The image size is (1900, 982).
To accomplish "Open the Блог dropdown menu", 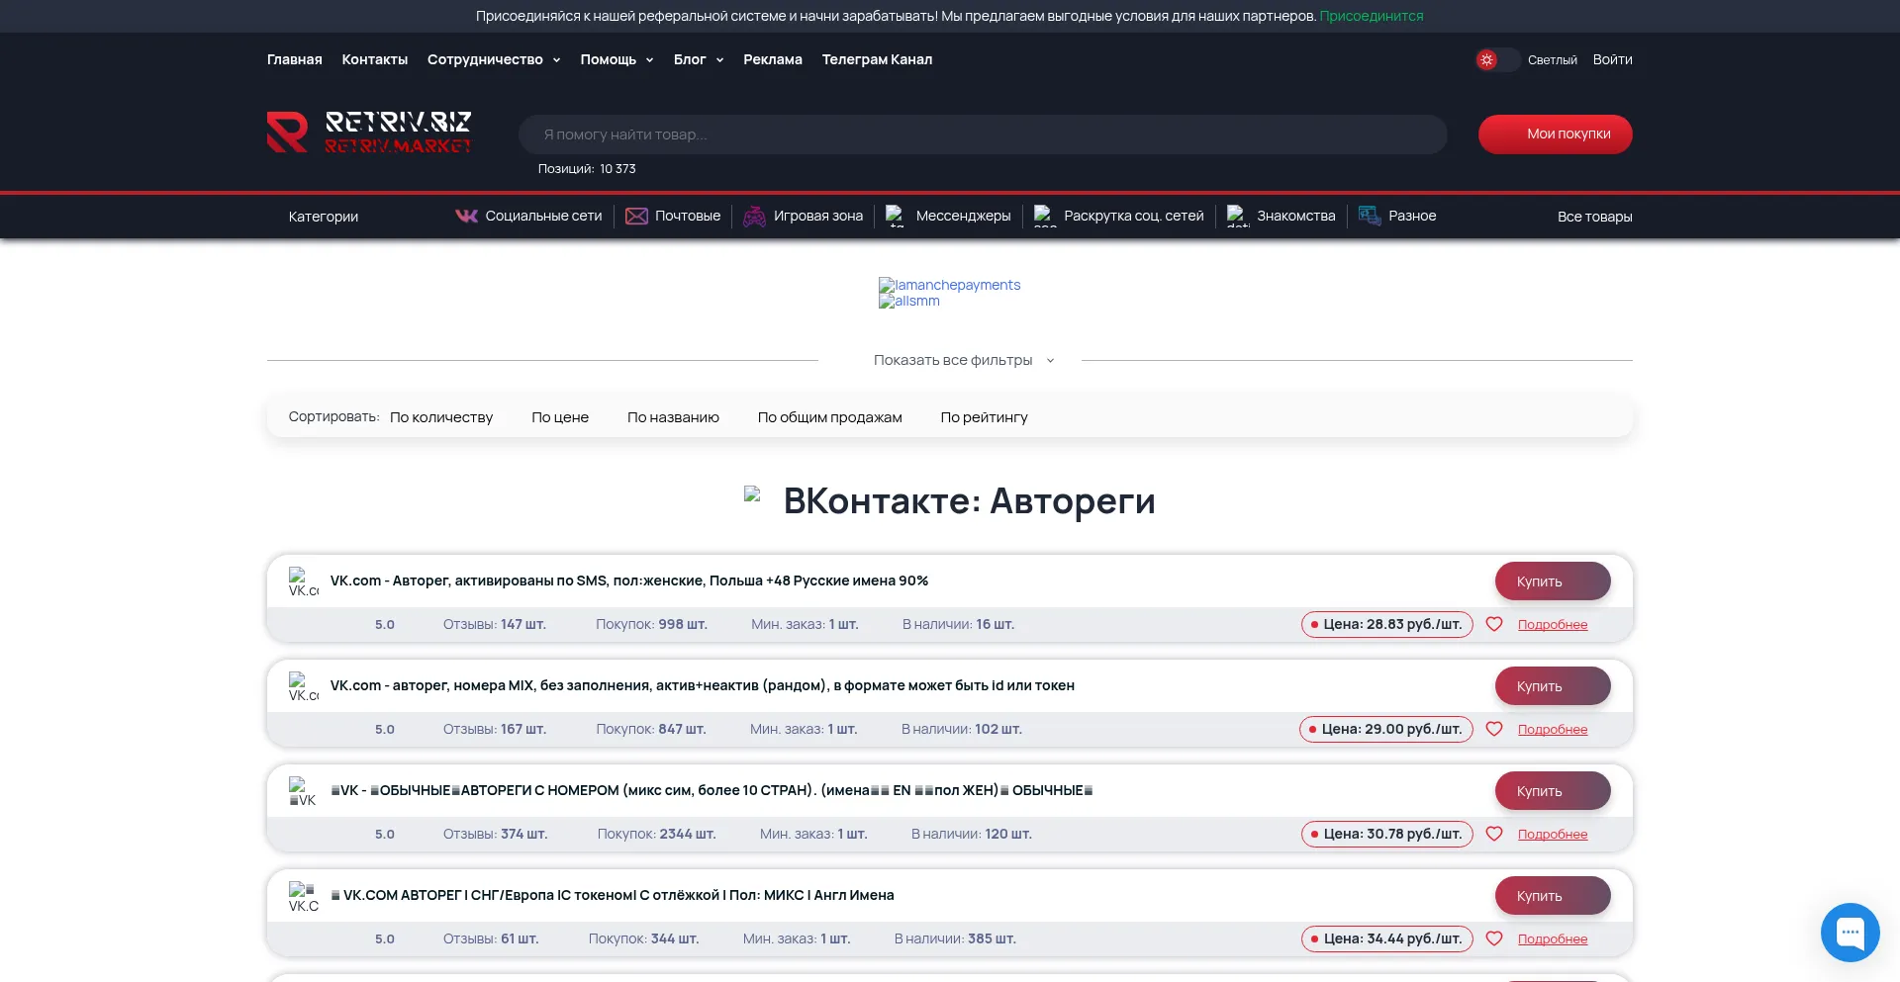I will pyautogui.click(x=698, y=59).
